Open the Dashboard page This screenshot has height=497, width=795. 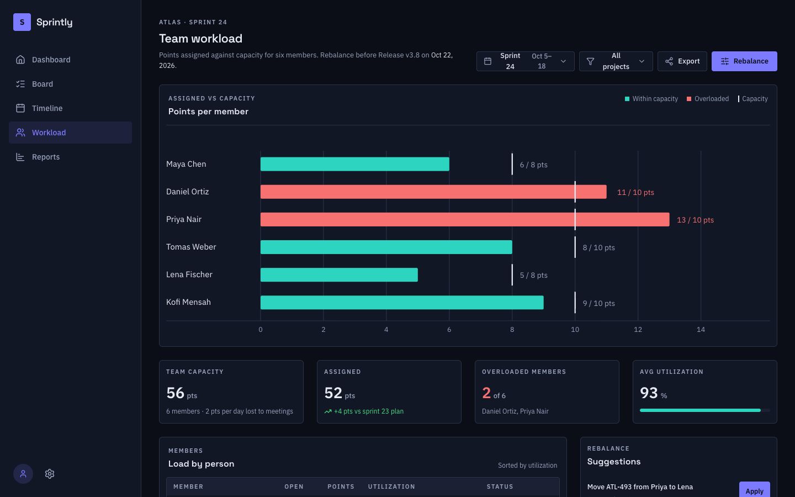click(x=70, y=60)
